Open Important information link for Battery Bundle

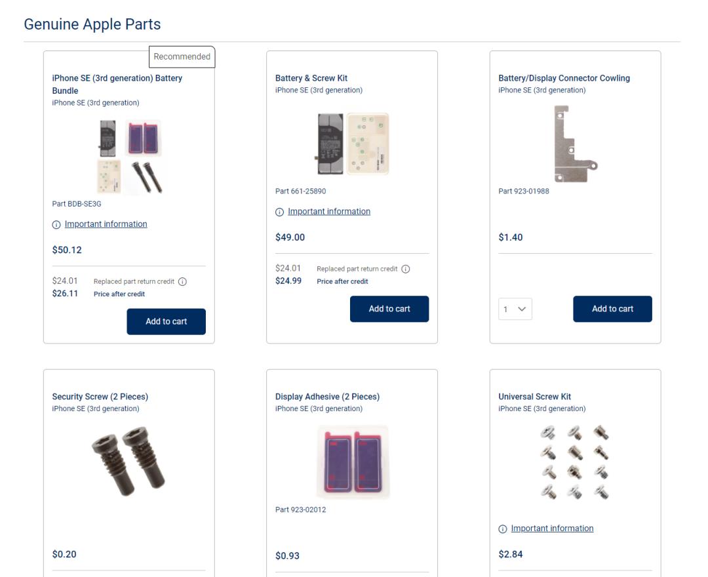106,224
